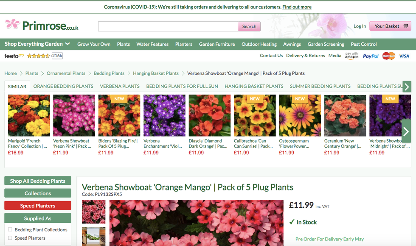Open the Planters menu

click(183, 44)
